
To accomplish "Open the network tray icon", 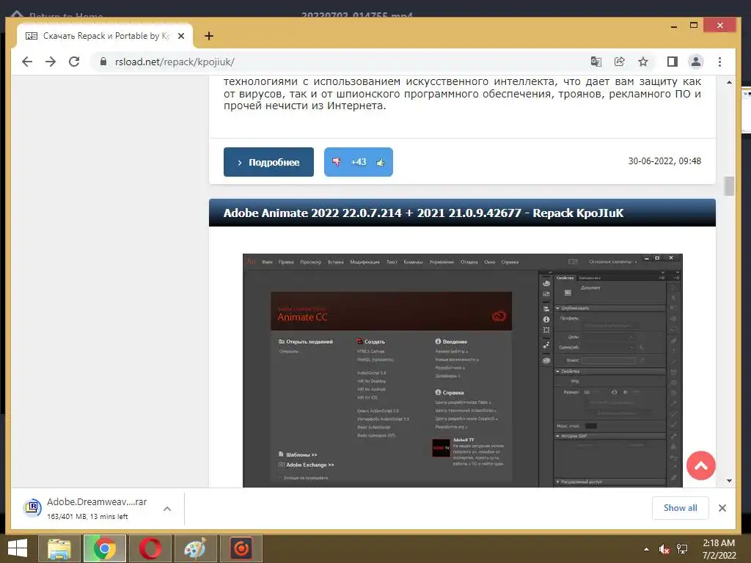I will pos(682,549).
